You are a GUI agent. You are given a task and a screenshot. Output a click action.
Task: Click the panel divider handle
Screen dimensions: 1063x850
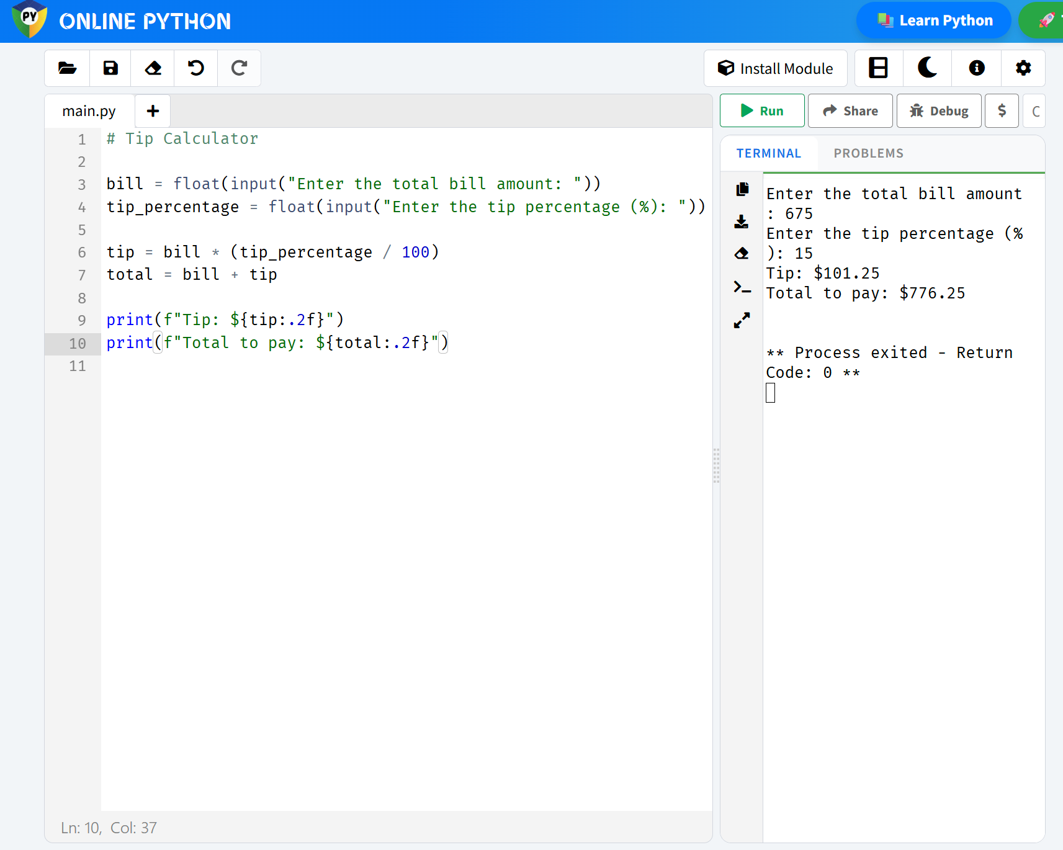pyautogui.click(x=716, y=465)
